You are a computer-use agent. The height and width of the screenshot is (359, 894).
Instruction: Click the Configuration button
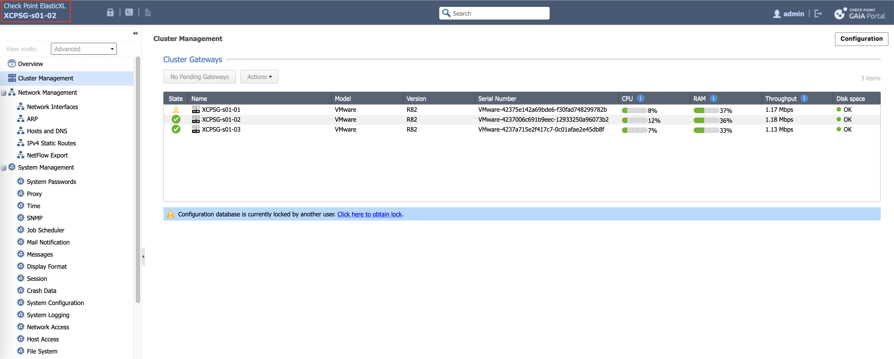(x=861, y=39)
